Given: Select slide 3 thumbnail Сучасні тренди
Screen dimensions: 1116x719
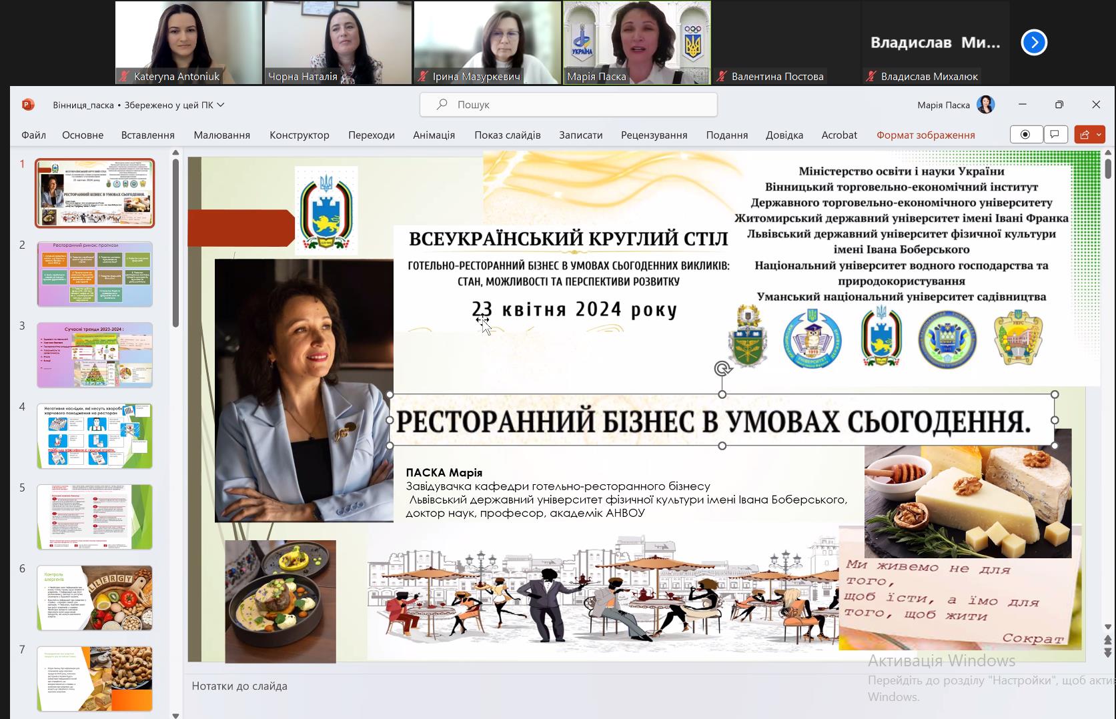Looking at the screenshot, I should [95, 355].
